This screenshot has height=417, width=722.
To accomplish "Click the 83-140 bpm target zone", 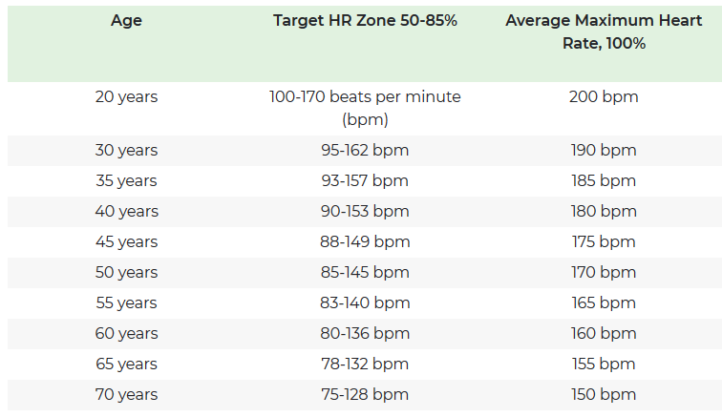I will (365, 302).
